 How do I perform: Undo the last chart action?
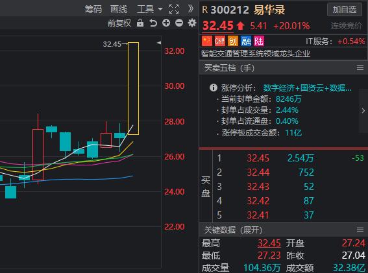pyautogui.click(x=153, y=23)
